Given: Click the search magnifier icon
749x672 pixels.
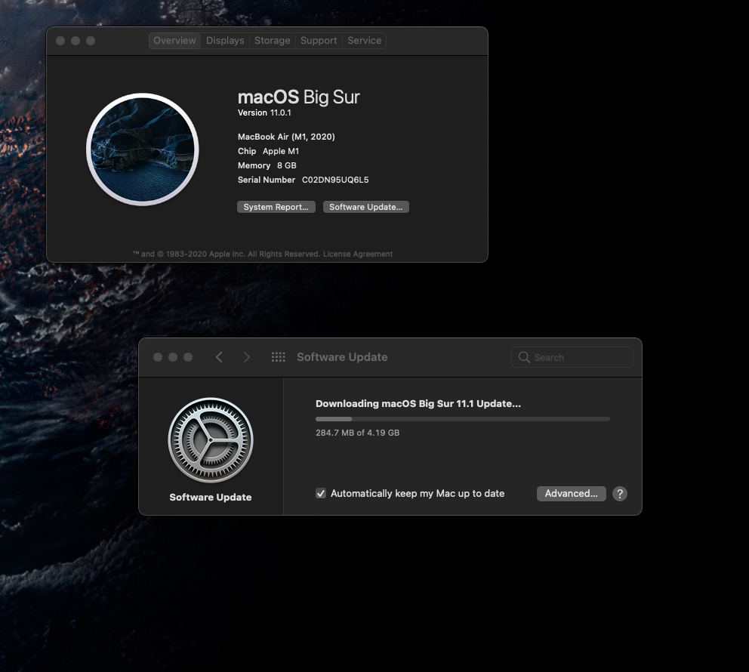Looking at the screenshot, I should click(524, 357).
